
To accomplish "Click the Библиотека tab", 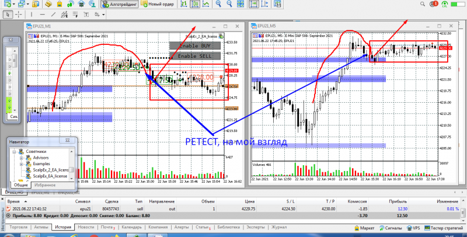I will pos(229,227).
